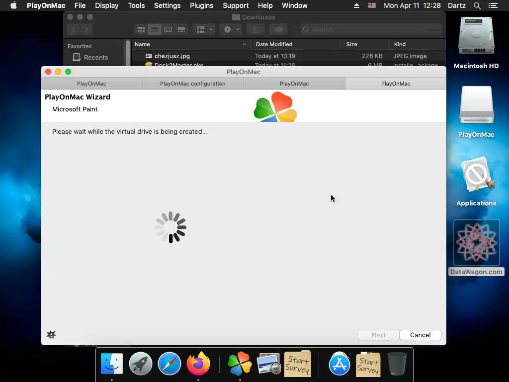Open Firefox from the Dock
Screen dimensions: 509x382
[198, 364]
